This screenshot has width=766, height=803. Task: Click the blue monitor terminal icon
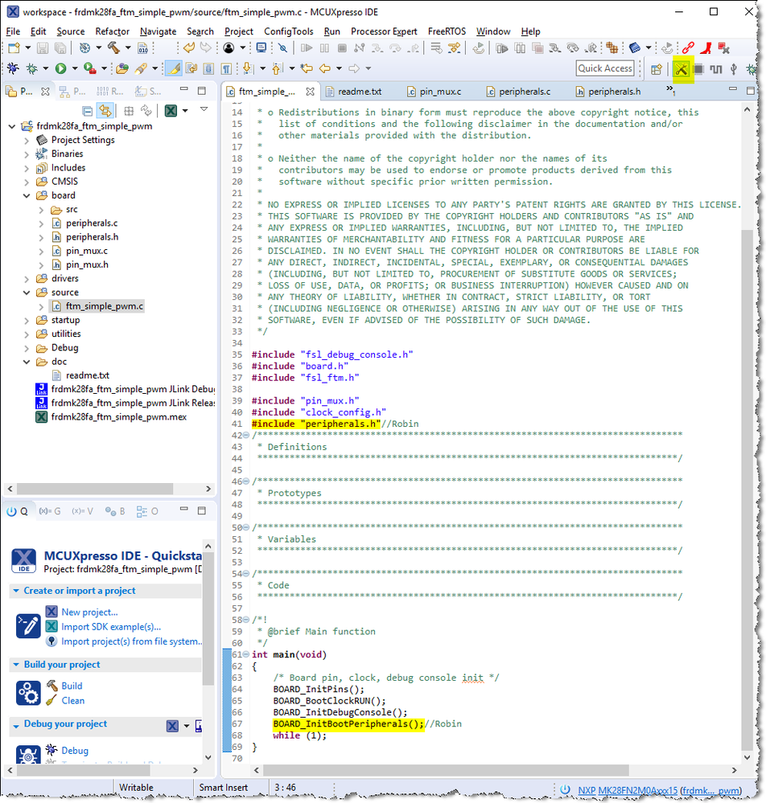261,48
